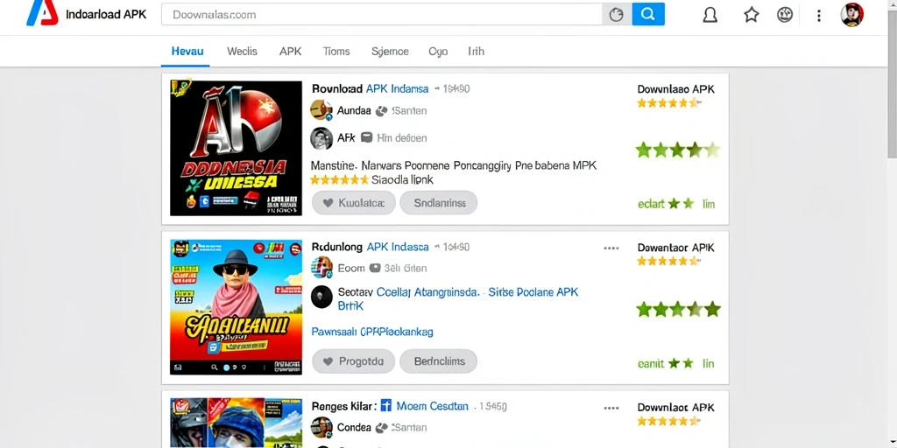897x448 pixels.
Task: Open the third card's soldier game thumbnail
Action: point(237,423)
